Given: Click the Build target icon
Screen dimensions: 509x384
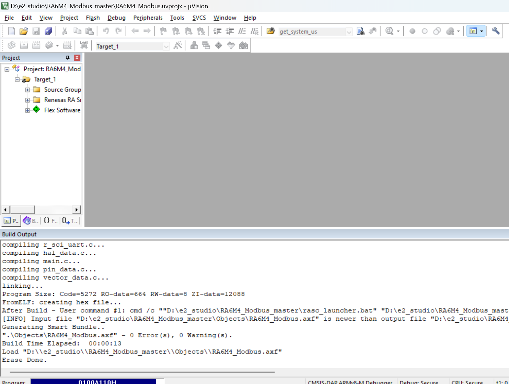Looking at the screenshot, I should [x=24, y=45].
